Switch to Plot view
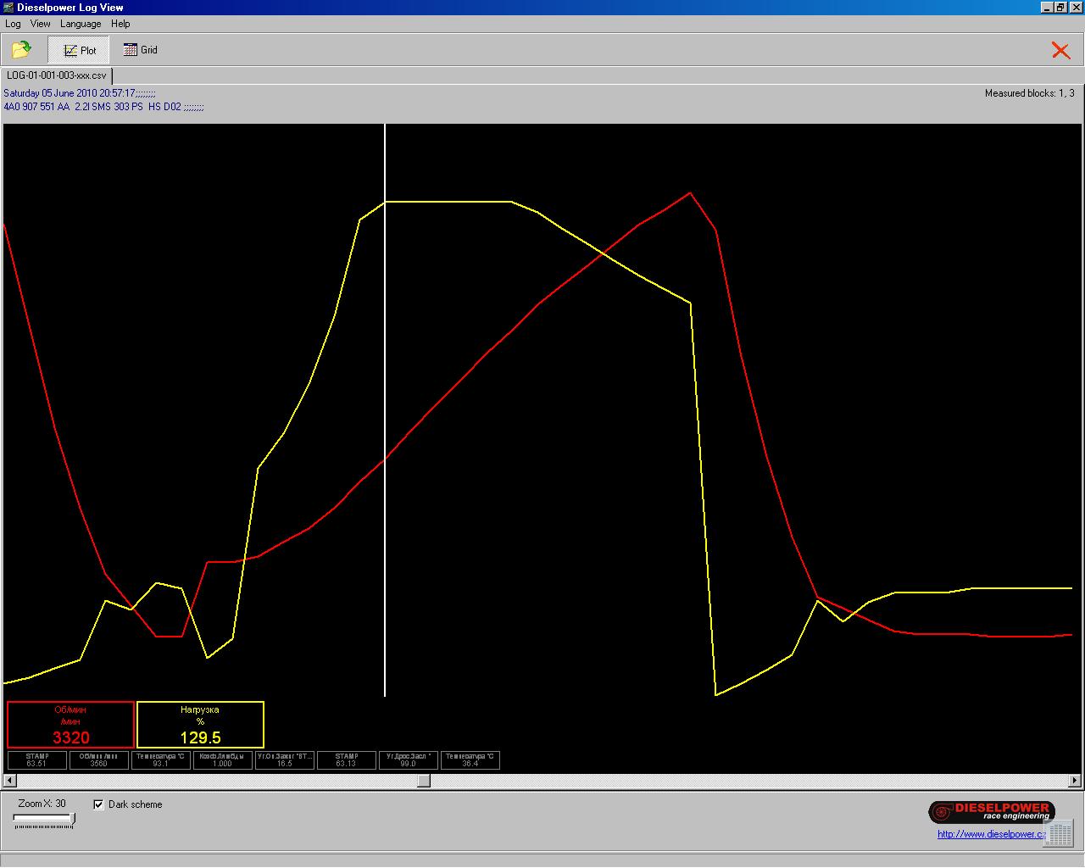1085x868 pixels. point(81,50)
